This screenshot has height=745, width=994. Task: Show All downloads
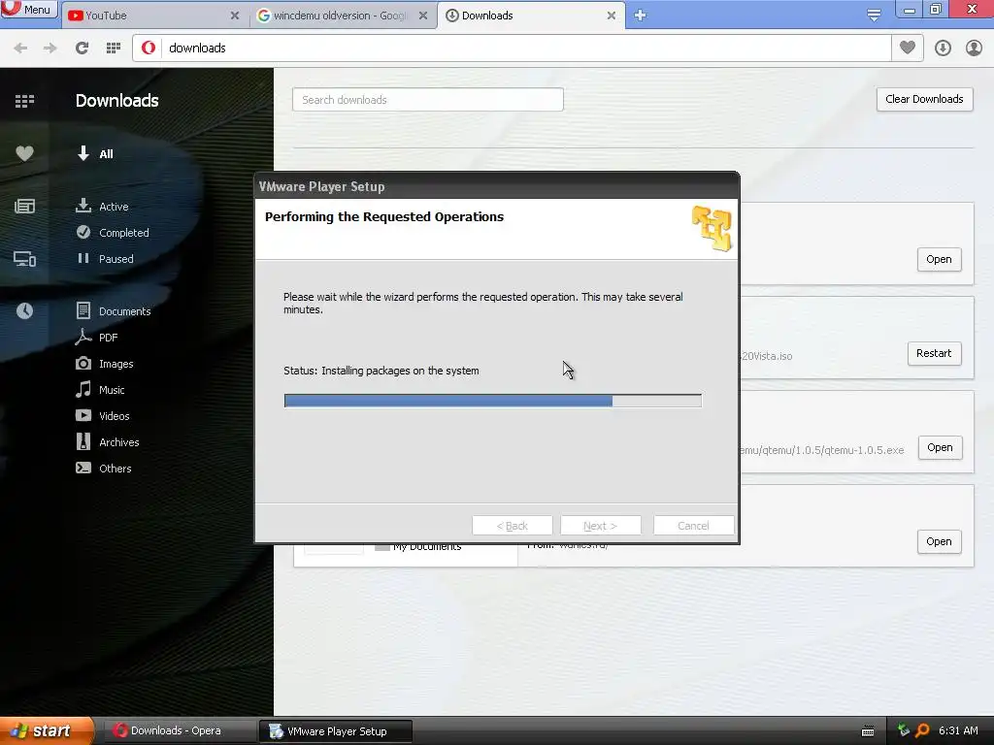pyautogui.click(x=95, y=154)
